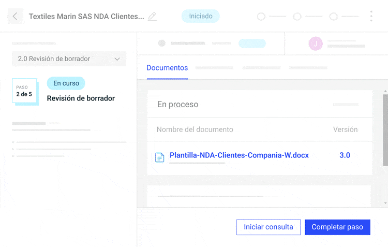Image resolution: width=388 pixels, height=247 pixels.
Task: Click the En proceso section heading
Action: click(177, 104)
